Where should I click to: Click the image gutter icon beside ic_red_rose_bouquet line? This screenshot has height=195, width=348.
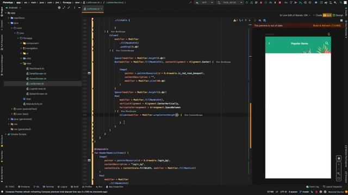click(89, 73)
